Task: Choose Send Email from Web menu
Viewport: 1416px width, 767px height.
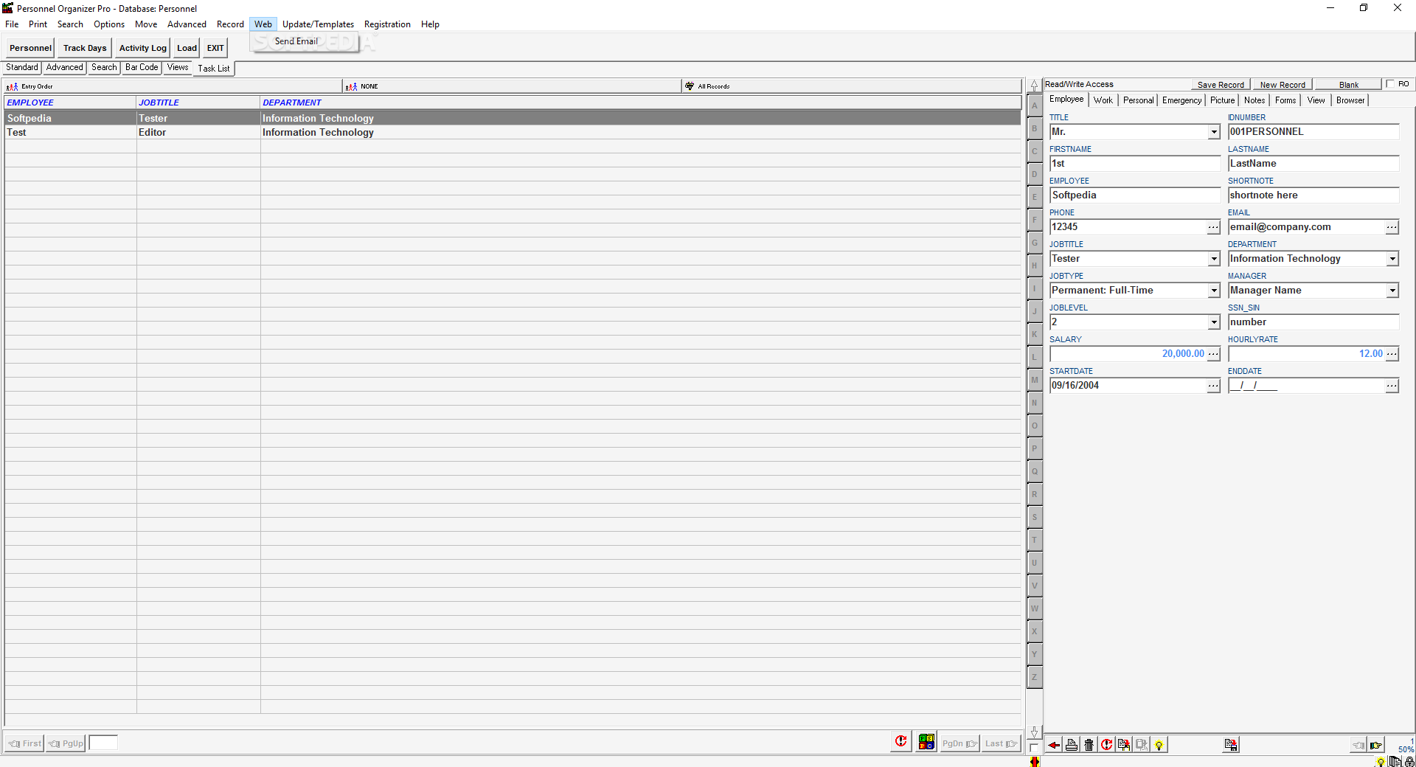Action: 296,41
